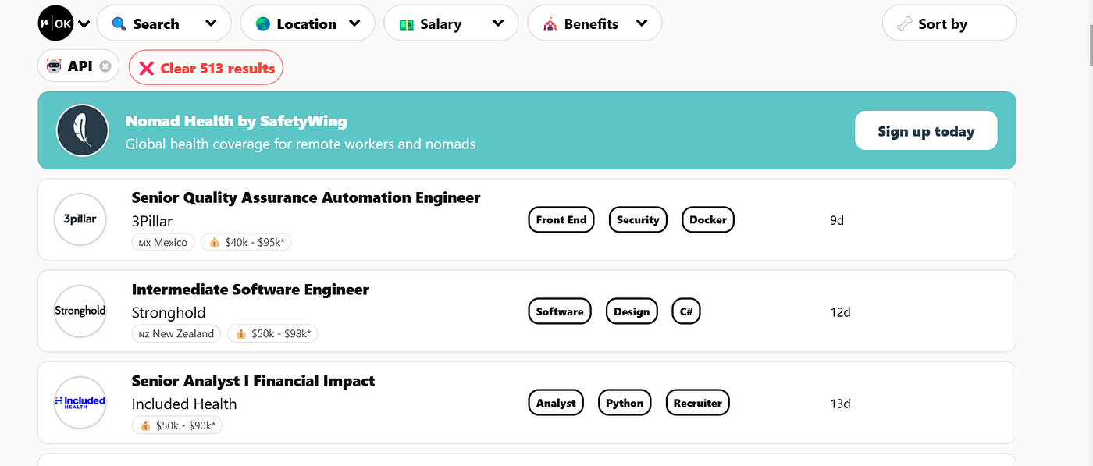Expand the logo menu chevron
This screenshot has width=1093, height=466.
pyautogui.click(x=84, y=24)
